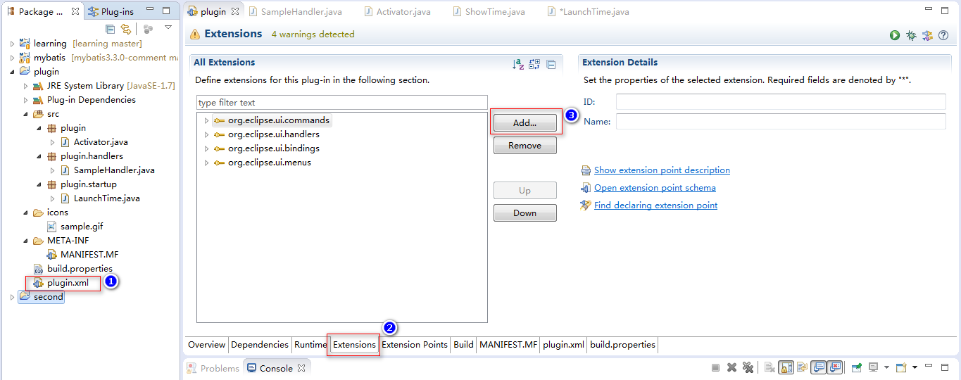Click the debug bug icon in Extensions header
The width and height of the screenshot is (961, 380).
tap(911, 35)
